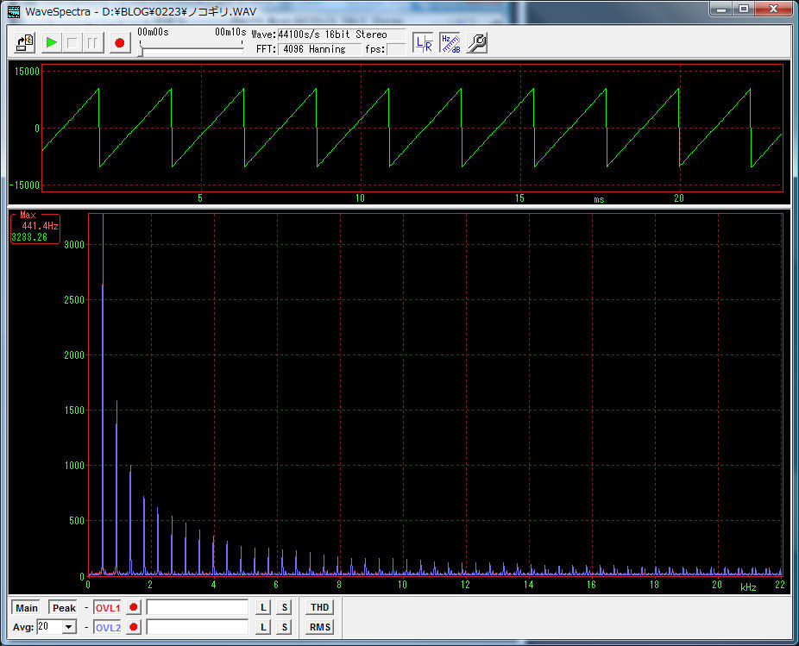Viewport: 799px width, 646px height.
Task: Click the THD button
Action: (x=319, y=607)
